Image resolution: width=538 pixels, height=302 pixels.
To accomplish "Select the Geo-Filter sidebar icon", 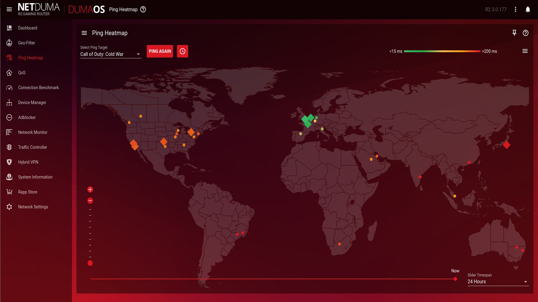I will tap(9, 43).
